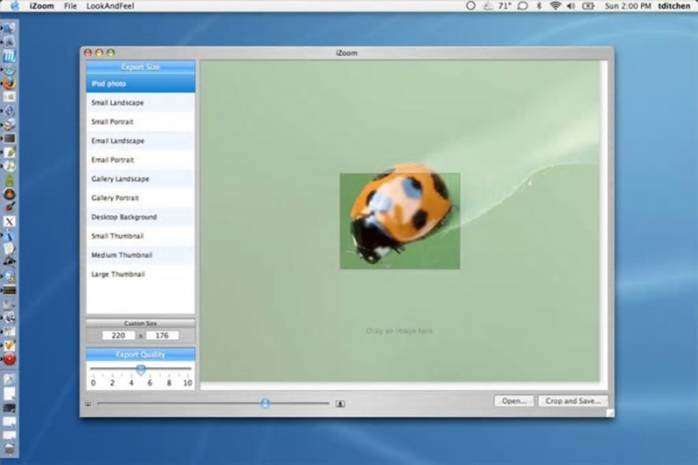Click the Open... button
The height and width of the screenshot is (465, 698).
(x=514, y=401)
